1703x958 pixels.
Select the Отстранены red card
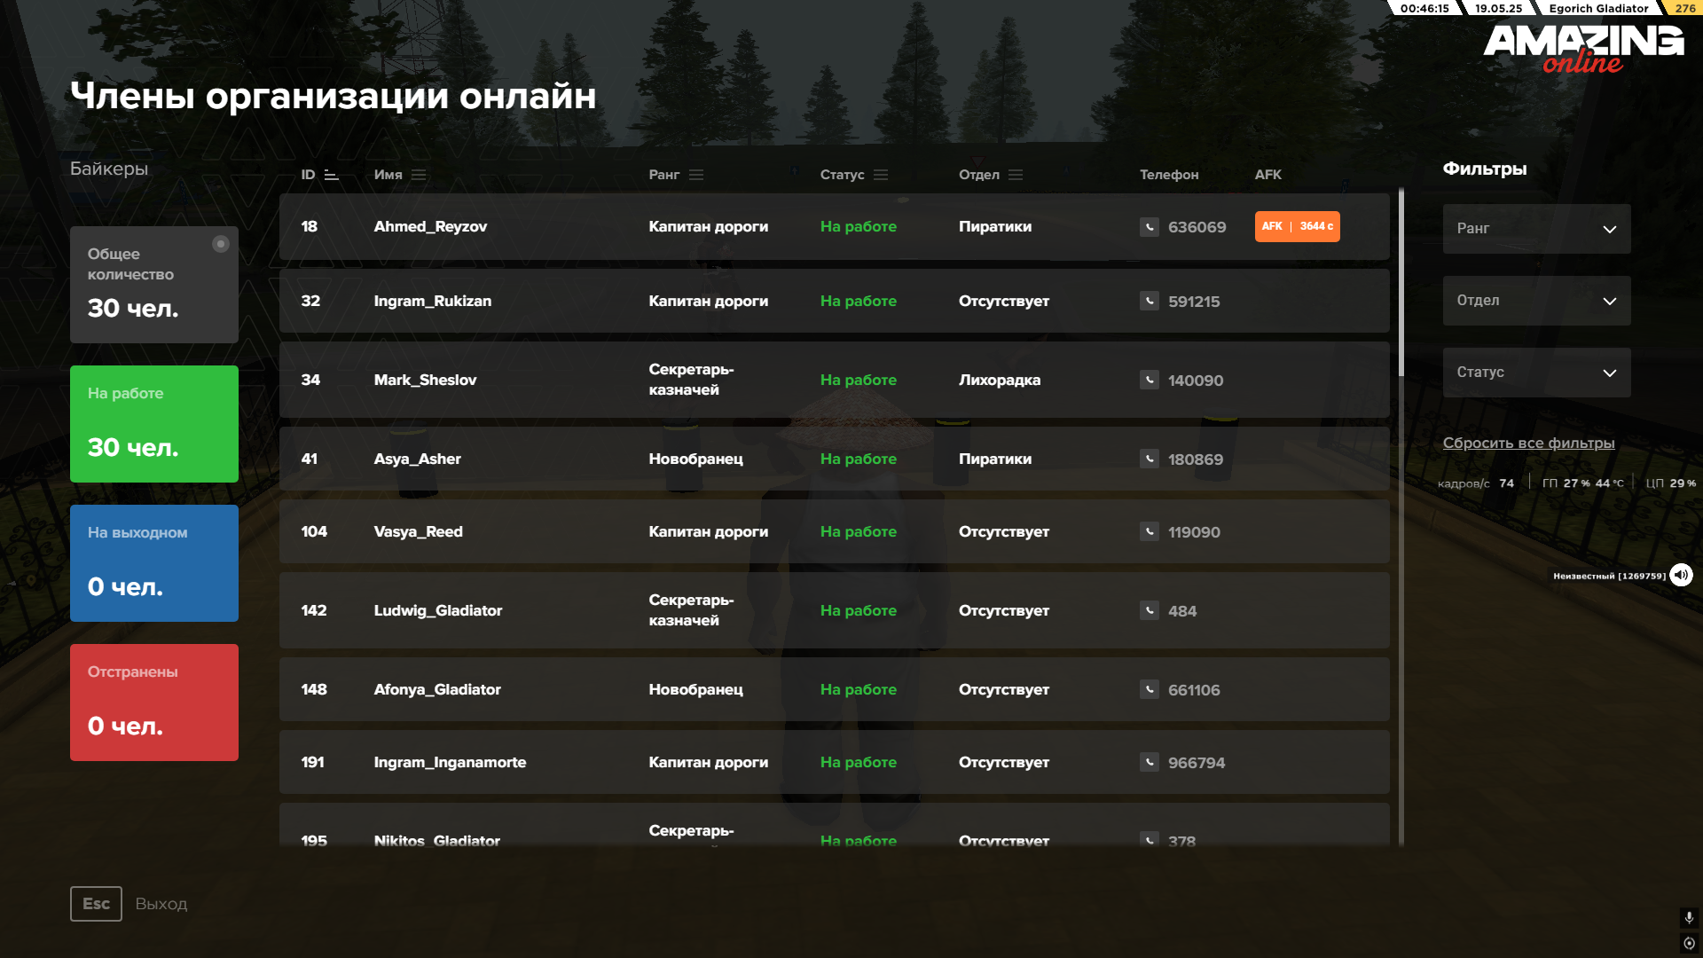[x=154, y=703]
